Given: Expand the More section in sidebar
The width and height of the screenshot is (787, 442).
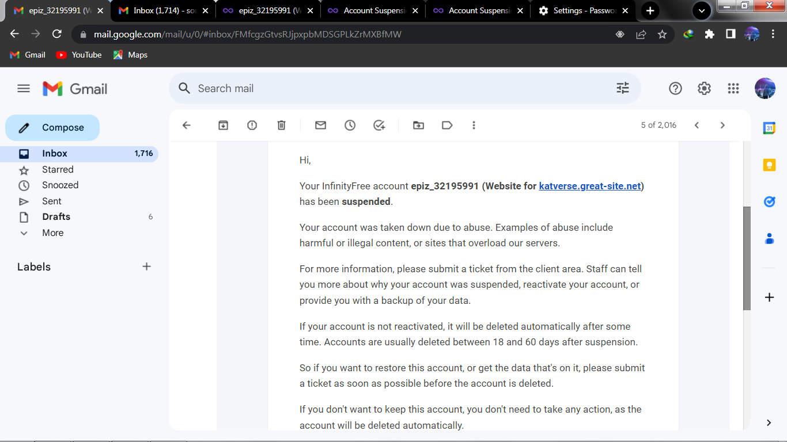Looking at the screenshot, I should pos(52,233).
